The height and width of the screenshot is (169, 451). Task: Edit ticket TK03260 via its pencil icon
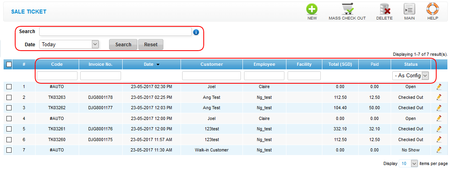pos(439,140)
